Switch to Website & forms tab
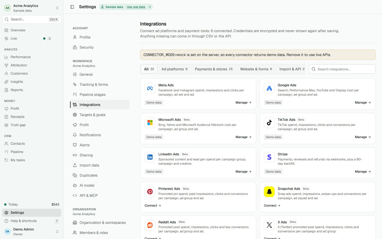Viewport: 382px width, 239px height. [x=256, y=69]
